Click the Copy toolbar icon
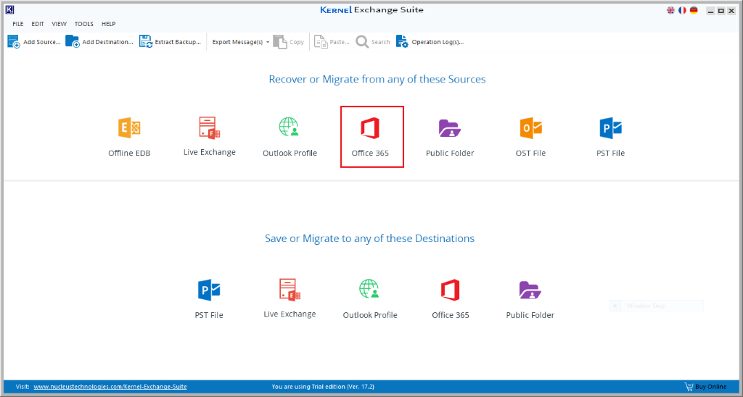Image resolution: width=743 pixels, height=397 pixels. tap(280, 42)
